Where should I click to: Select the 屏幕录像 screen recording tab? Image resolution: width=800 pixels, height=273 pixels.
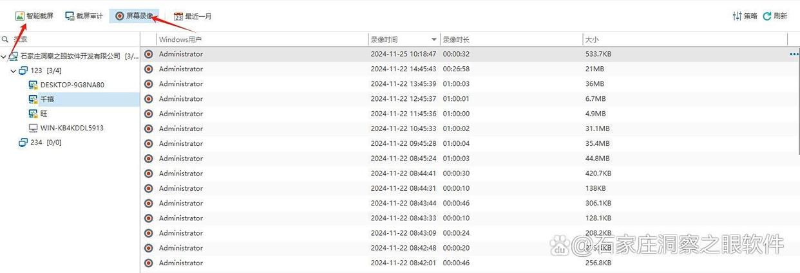[134, 16]
